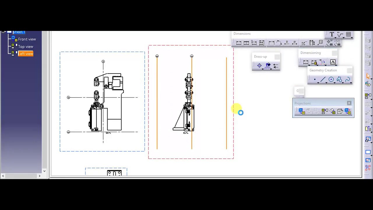
Task: Select the Text tool on the top toolbar
Action: tap(332, 34)
